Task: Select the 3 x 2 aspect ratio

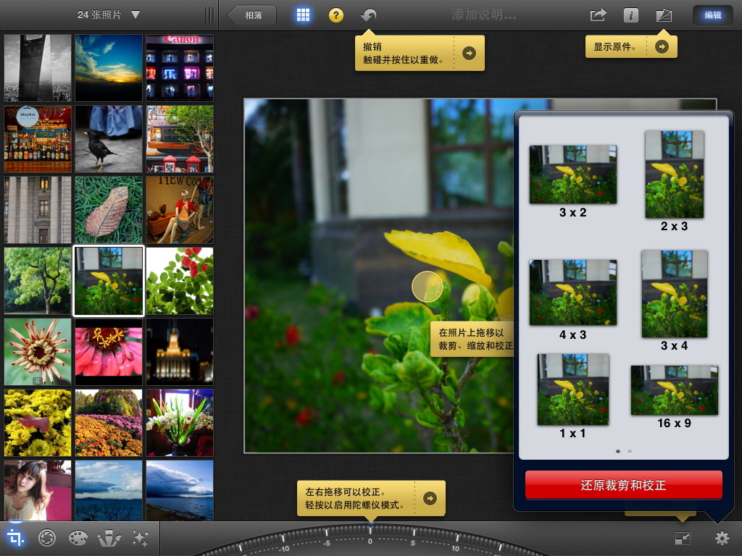Action: 573,173
